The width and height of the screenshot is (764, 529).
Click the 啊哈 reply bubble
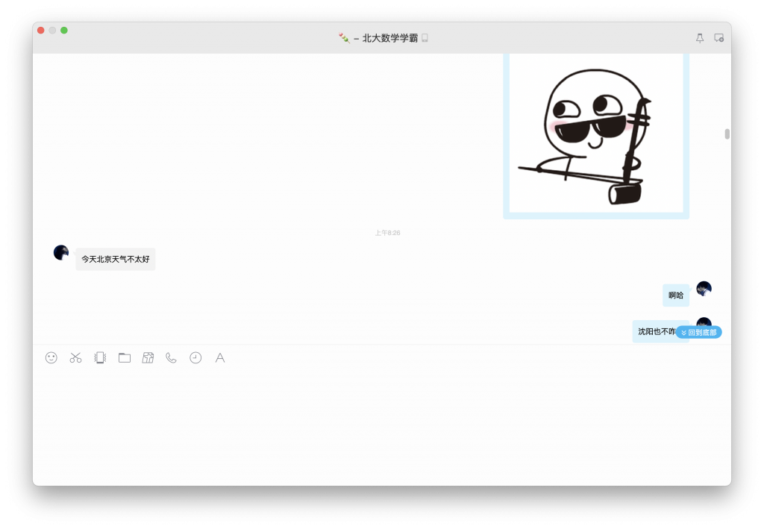pos(674,295)
